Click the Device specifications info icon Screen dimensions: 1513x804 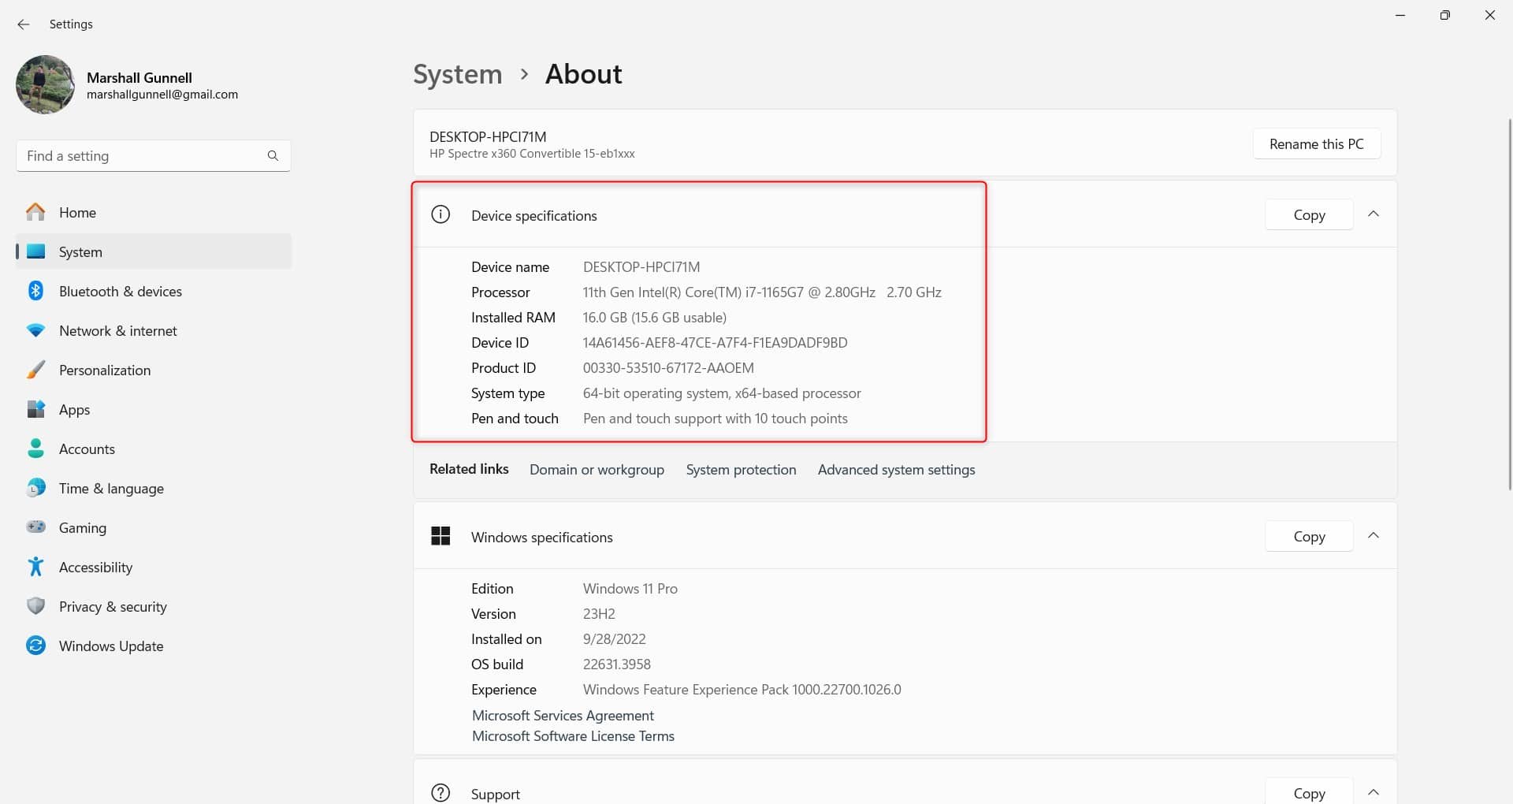441,214
